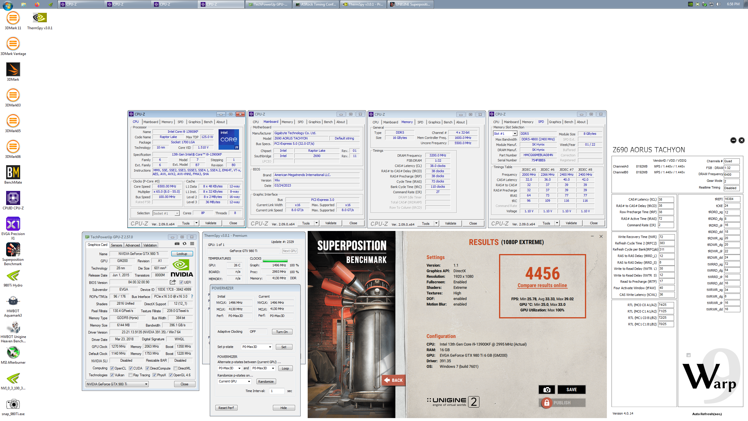Launch EVGA Precision X1 from desktop
This screenshot has width=748, height=421.
13,228
